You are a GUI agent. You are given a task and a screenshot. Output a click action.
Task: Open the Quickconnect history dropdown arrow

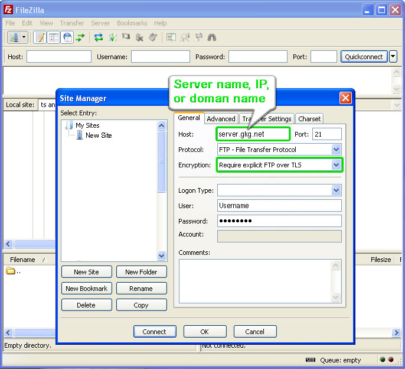tap(393, 56)
